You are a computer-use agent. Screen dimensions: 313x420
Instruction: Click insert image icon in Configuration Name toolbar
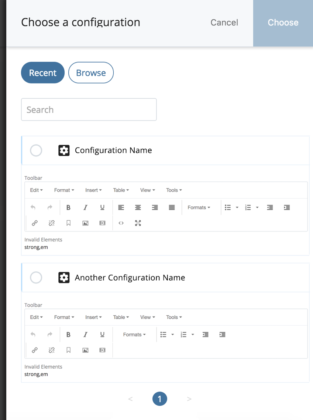tap(85, 223)
